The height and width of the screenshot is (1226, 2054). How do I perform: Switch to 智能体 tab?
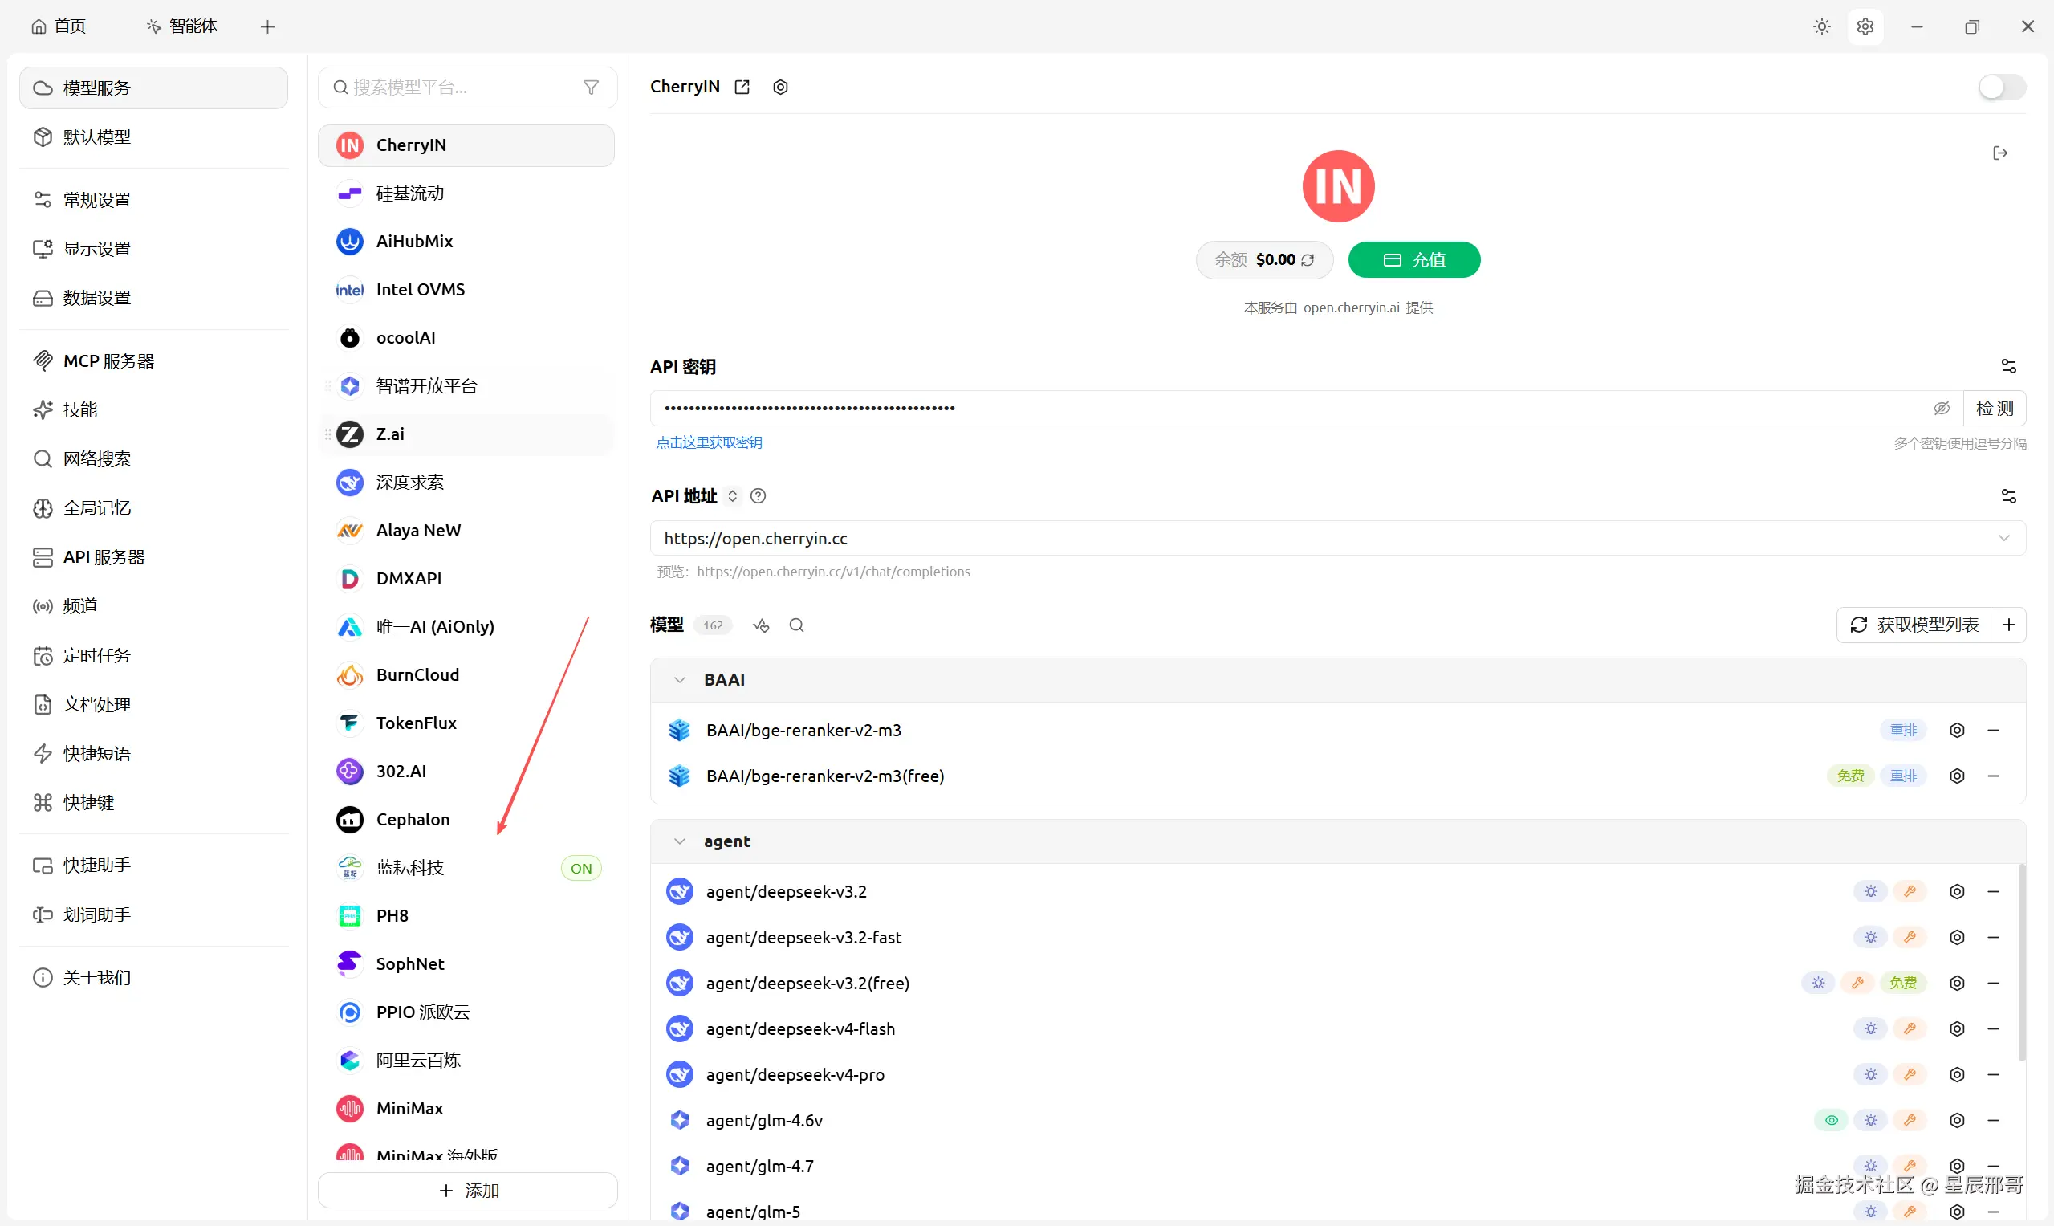point(181,26)
